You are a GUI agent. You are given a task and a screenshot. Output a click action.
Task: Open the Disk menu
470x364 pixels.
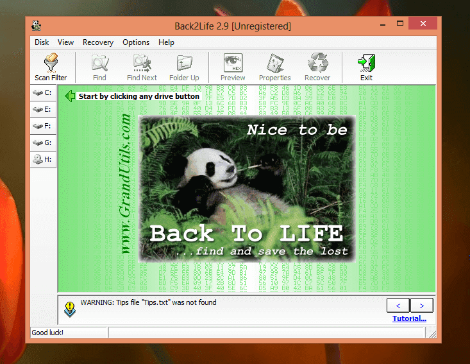(x=42, y=42)
